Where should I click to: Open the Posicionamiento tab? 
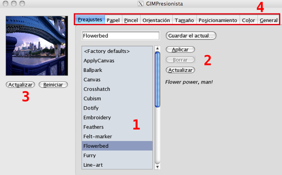coord(218,20)
